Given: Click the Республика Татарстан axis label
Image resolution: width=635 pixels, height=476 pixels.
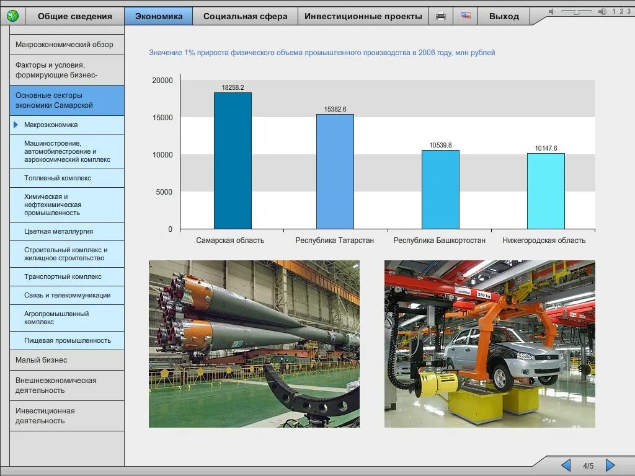Looking at the screenshot, I should (334, 240).
